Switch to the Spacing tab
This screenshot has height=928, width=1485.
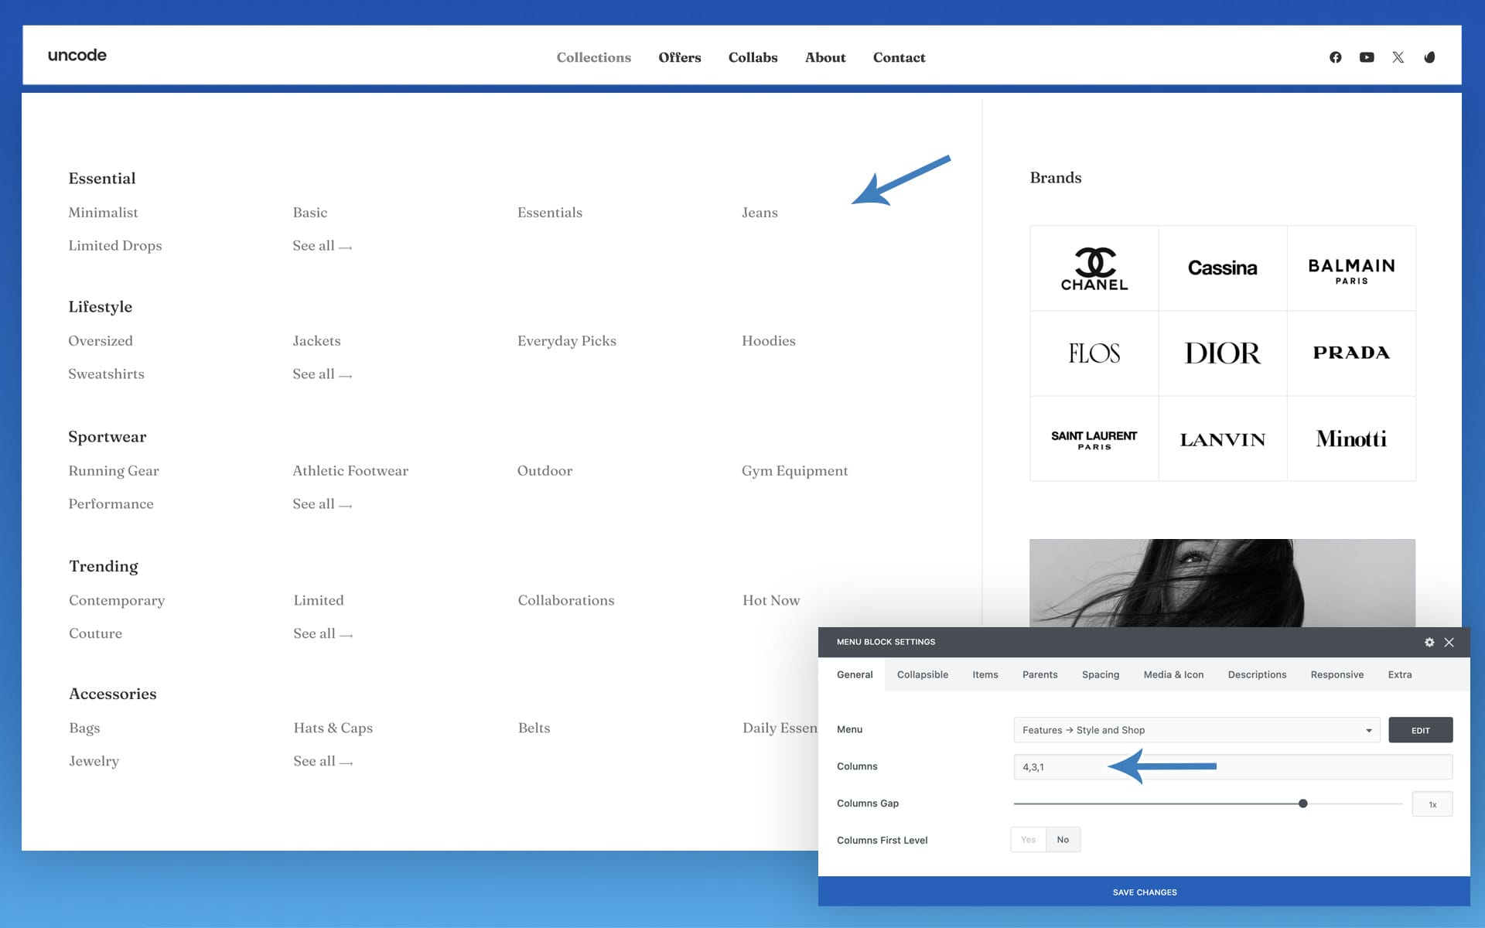1100,674
